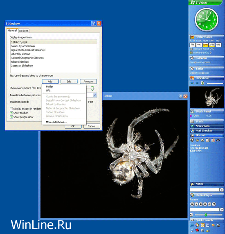This screenshot has height=234, width=225.
Task: Choose Folder from the Add menu
Action: [x=49, y=86]
